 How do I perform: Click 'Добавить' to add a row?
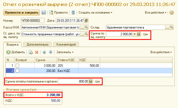(x=16, y=52)
